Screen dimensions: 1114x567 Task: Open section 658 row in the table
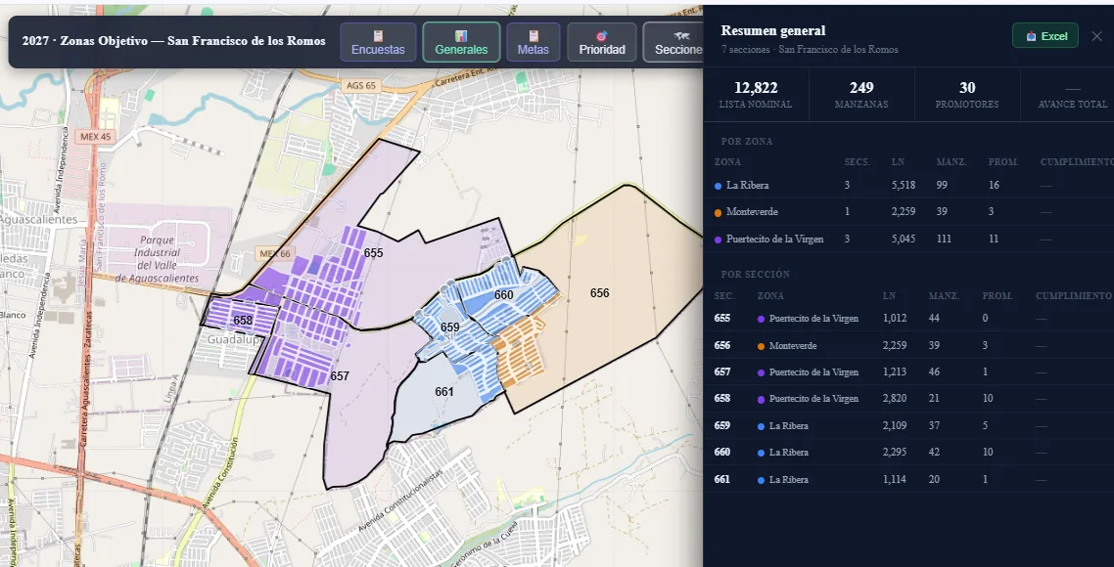tap(908, 398)
